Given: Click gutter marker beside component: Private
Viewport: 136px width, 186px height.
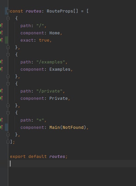Looking at the screenshot, I should (x=1, y=98).
